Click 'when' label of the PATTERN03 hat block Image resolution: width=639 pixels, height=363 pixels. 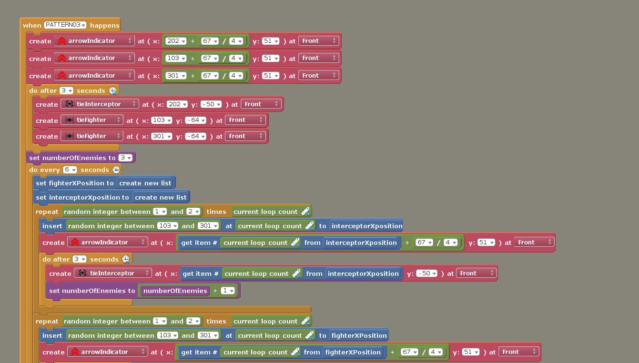point(32,25)
